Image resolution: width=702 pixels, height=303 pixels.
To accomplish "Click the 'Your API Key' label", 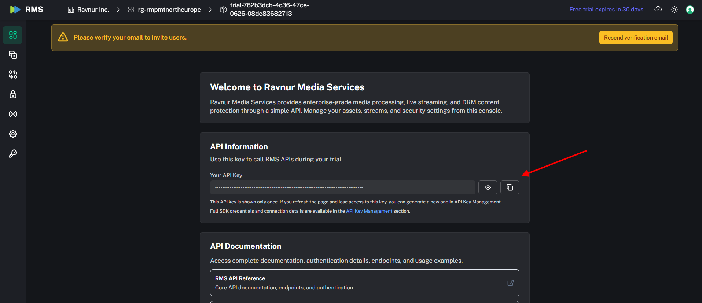I will pos(226,175).
